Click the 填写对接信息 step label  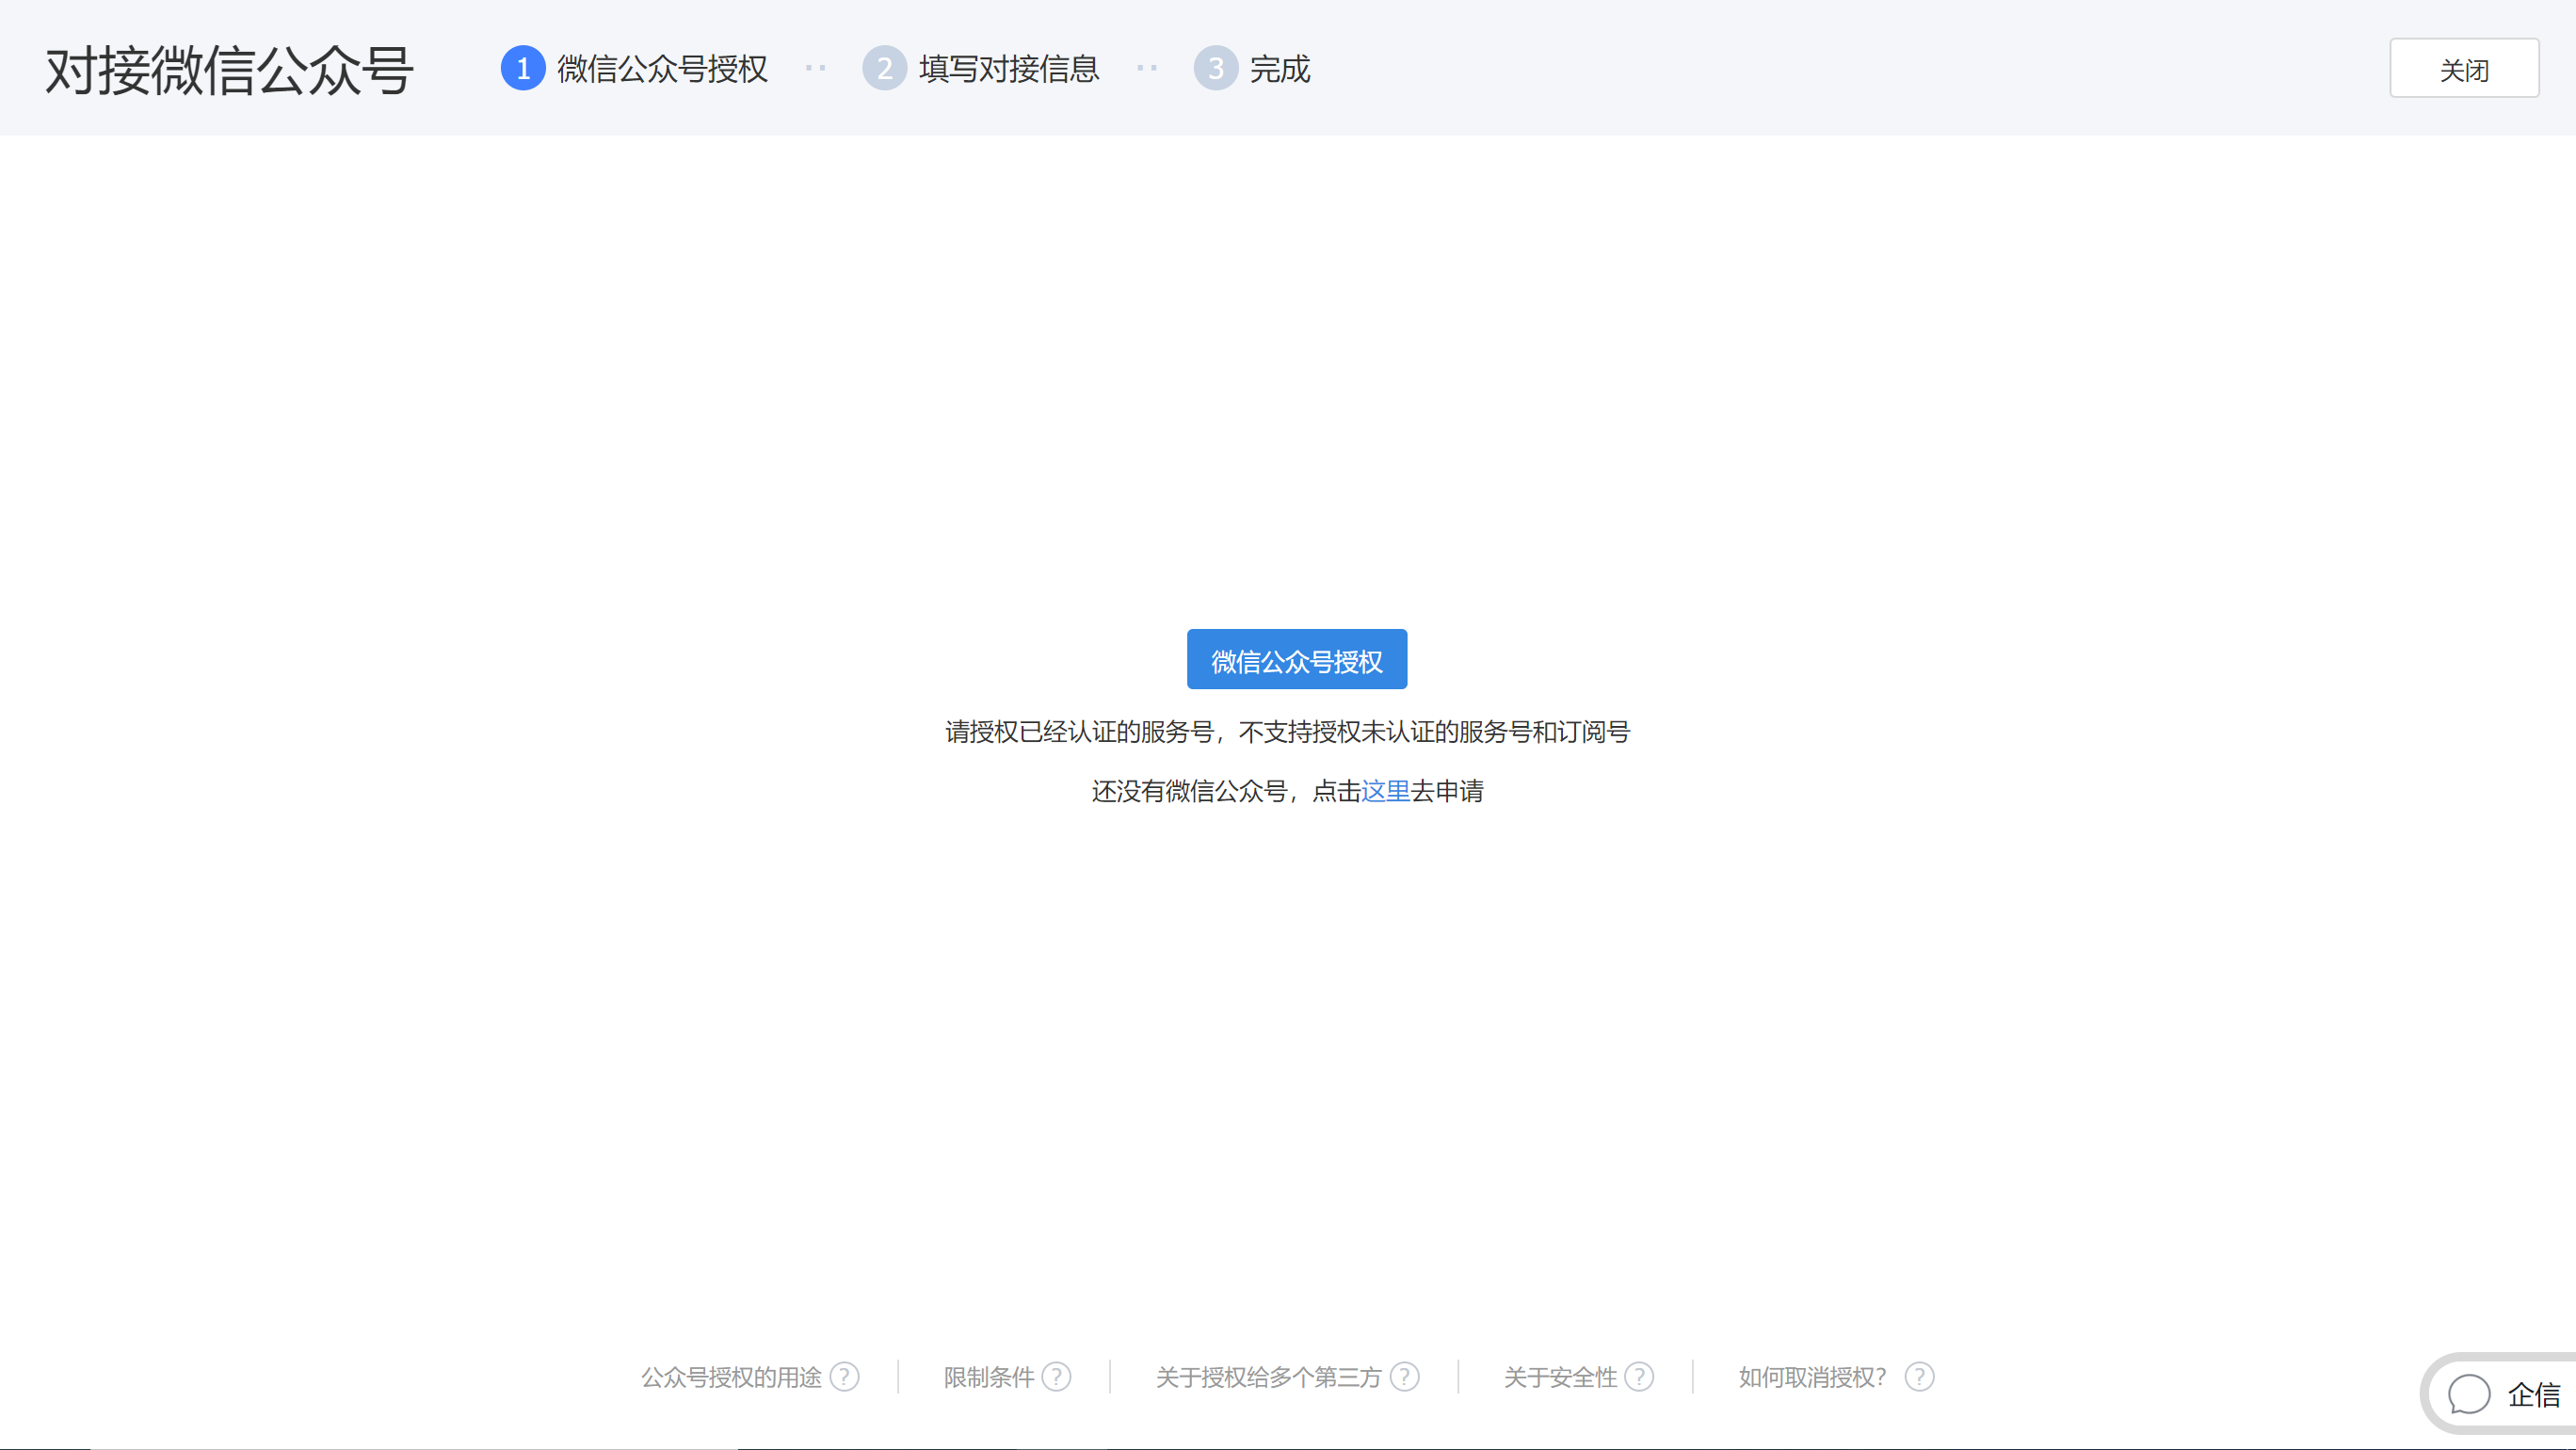tap(1009, 69)
